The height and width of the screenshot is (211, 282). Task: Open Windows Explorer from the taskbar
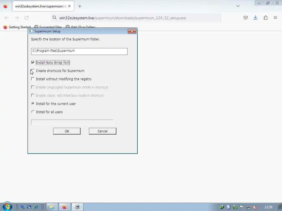52,207
